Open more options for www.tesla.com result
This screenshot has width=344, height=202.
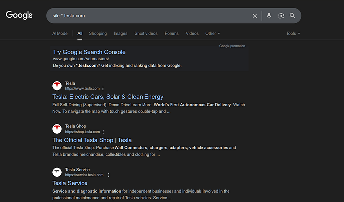click(103, 88)
